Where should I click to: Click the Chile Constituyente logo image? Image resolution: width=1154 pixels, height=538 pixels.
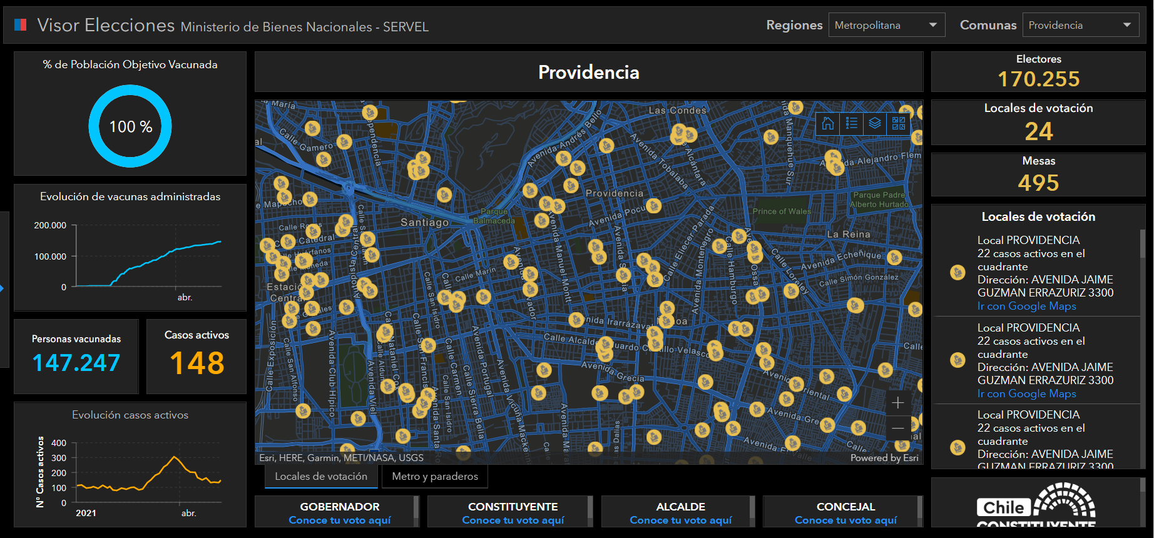1036,504
